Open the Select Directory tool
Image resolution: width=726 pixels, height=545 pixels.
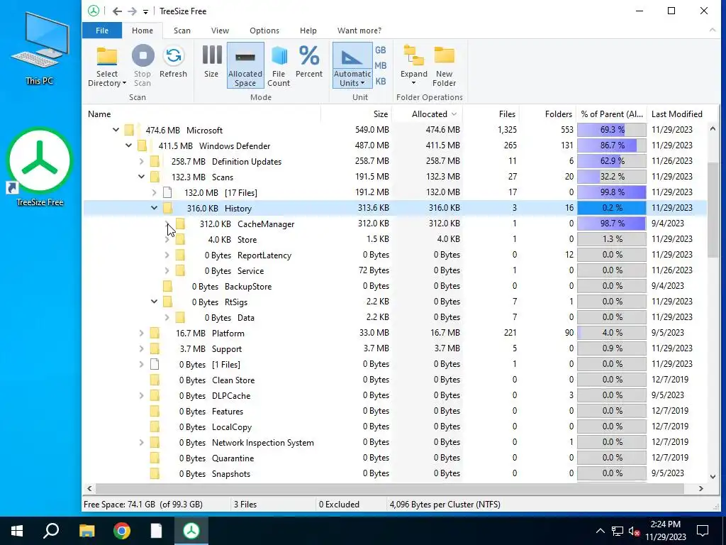tap(107, 66)
